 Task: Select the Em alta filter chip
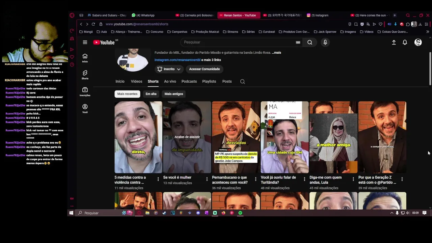point(151,94)
